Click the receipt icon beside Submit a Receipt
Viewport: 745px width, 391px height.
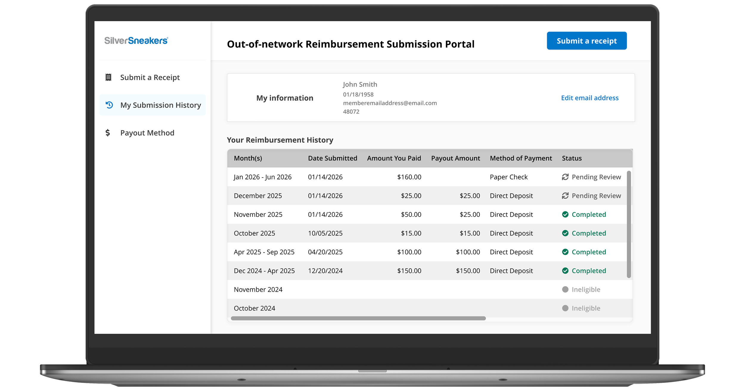108,77
